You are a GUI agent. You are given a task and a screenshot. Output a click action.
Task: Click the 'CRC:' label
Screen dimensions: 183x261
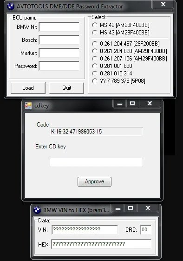tap(131, 230)
